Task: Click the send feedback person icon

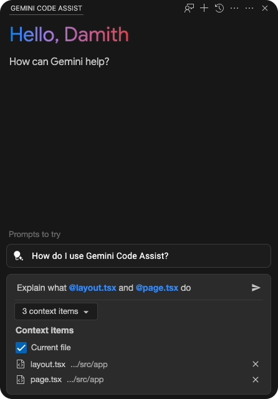Action: [x=189, y=8]
